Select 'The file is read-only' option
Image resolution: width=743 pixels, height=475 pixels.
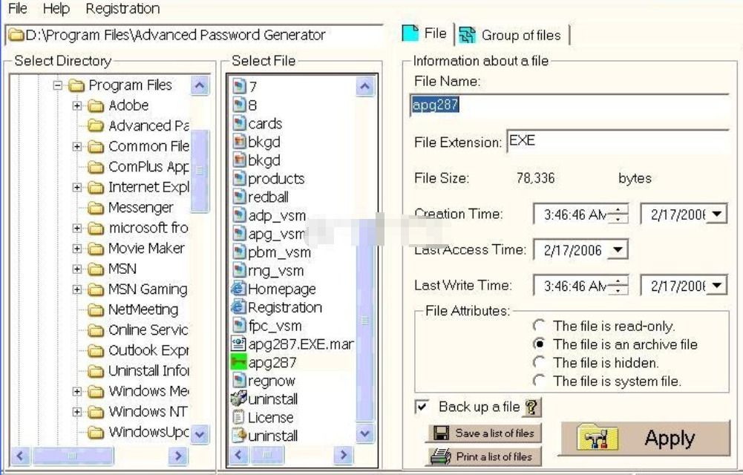[539, 326]
